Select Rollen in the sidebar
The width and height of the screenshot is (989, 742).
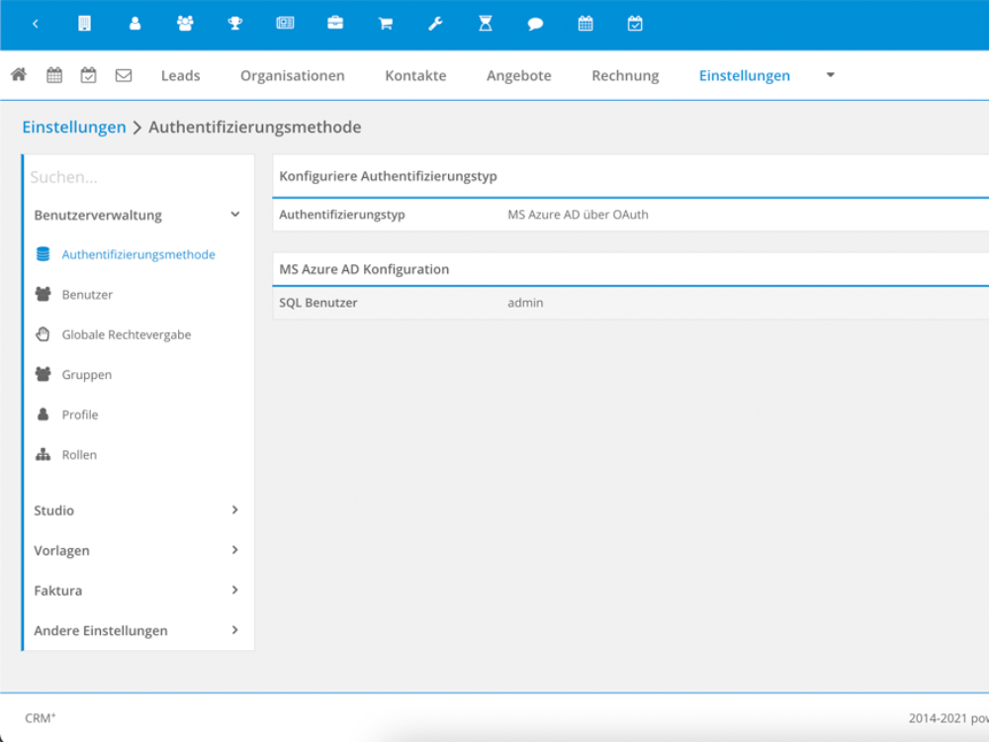[79, 455]
